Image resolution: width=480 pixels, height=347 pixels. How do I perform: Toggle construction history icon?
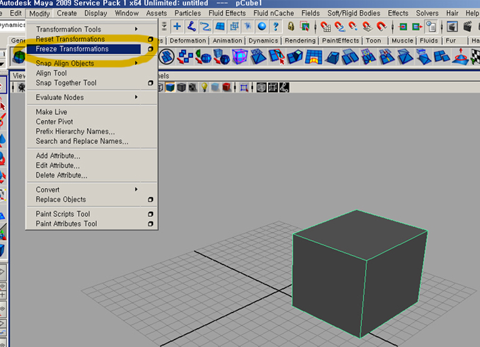tap(431, 27)
